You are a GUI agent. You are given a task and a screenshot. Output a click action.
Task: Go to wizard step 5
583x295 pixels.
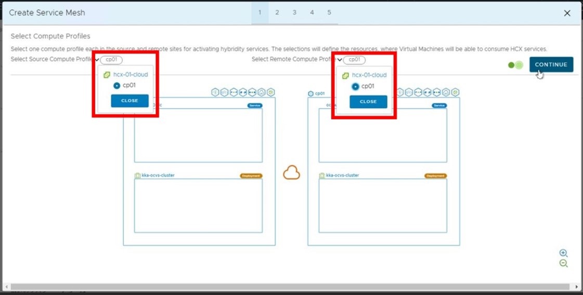[329, 12]
